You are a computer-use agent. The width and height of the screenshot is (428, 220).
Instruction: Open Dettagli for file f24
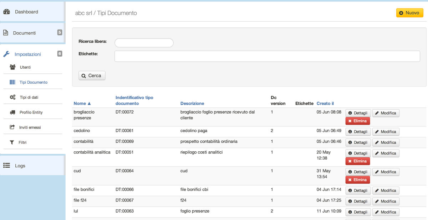358,201
